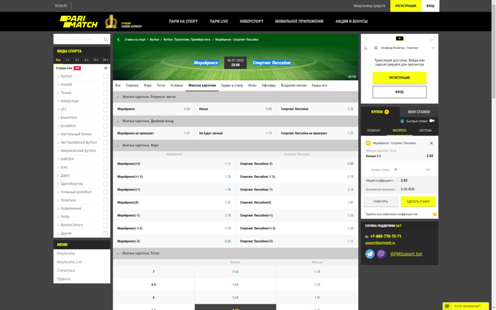Click Ввод/вывод средств link
496x310 pixels.
point(369,5)
